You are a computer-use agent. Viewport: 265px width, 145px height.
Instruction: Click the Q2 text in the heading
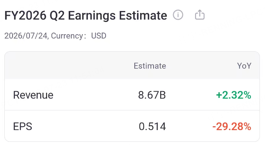click(57, 16)
